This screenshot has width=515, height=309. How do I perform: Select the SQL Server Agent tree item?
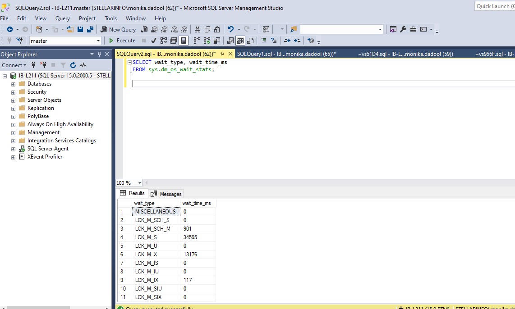tap(48, 149)
